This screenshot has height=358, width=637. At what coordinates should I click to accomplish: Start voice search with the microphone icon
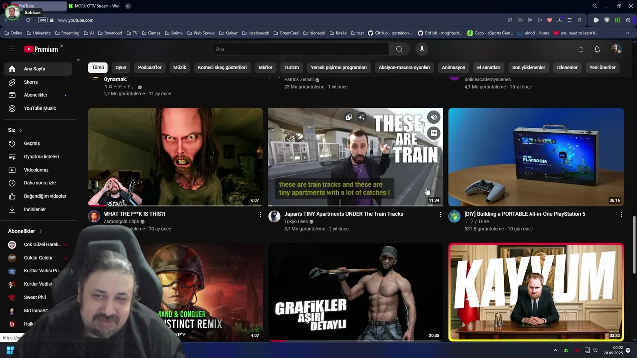[422, 49]
